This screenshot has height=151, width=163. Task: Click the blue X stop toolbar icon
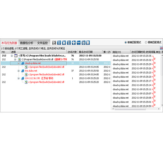click(x=64, y=43)
